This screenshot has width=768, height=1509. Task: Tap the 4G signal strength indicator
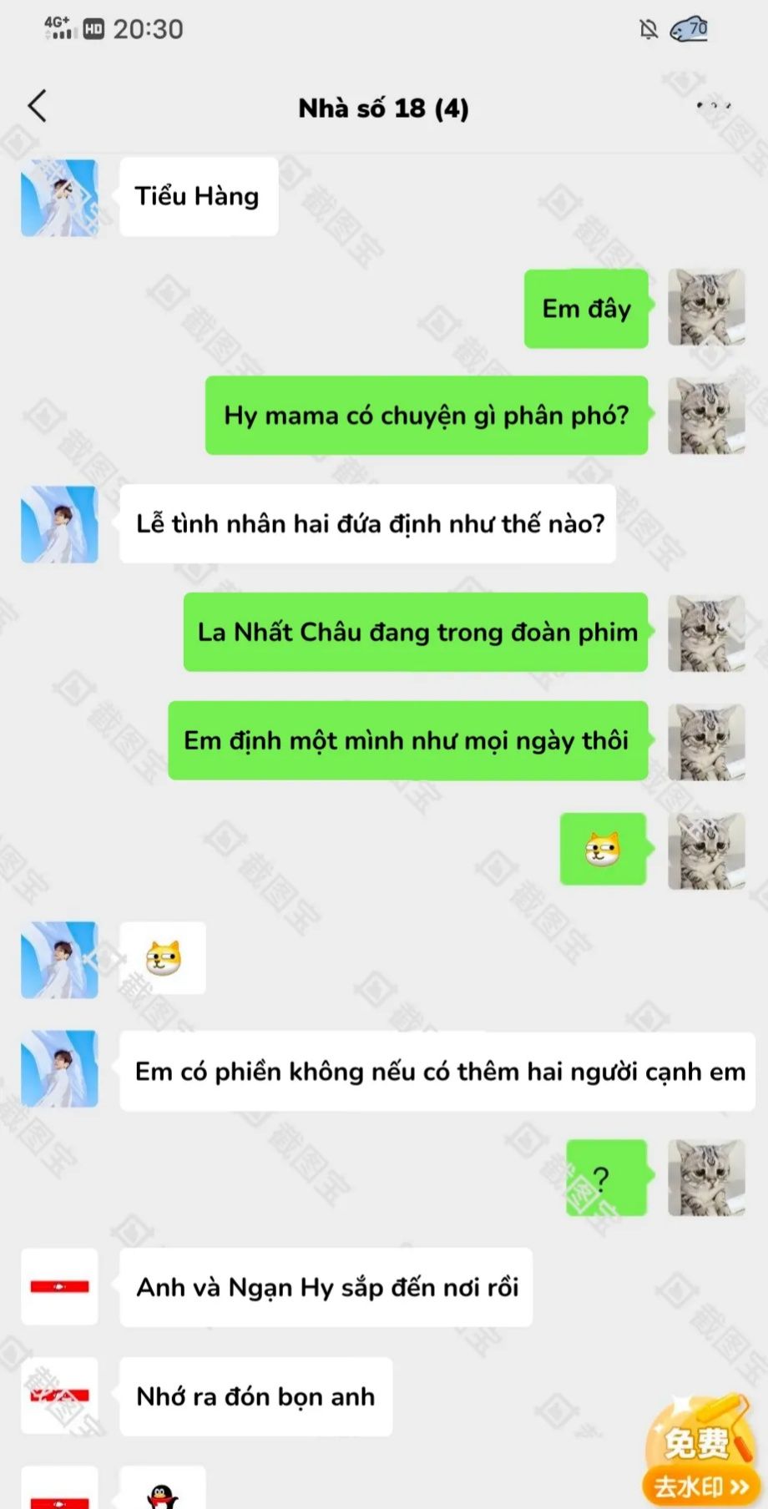(58, 28)
